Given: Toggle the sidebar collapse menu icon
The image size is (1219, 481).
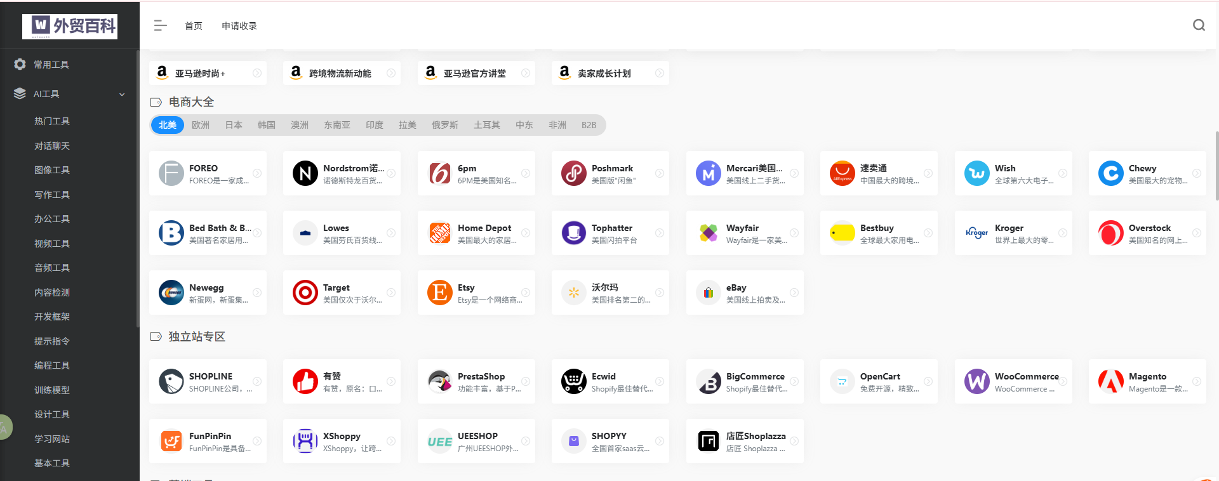Looking at the screenshot, I should click(160, 25).
